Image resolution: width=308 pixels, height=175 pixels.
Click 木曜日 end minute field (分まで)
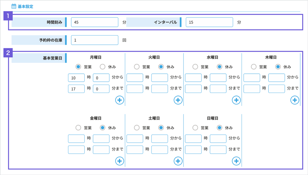pyautogui.click(x=276, y=89)
